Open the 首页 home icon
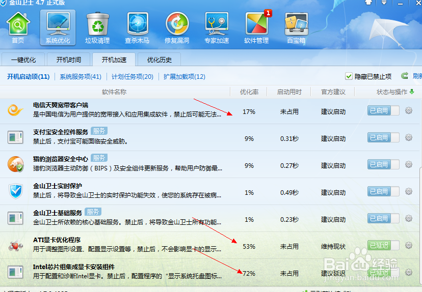This screenshot has height=292, width=422. (18, 27)
